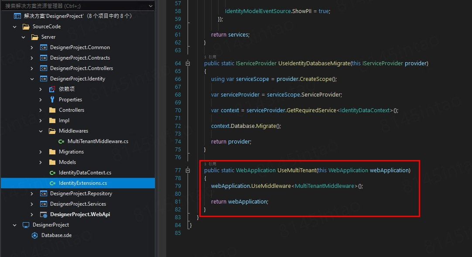Click the C# project icon for DesignerProject.Common
This screenshot has width=472, height=257.
coord(44,47)
